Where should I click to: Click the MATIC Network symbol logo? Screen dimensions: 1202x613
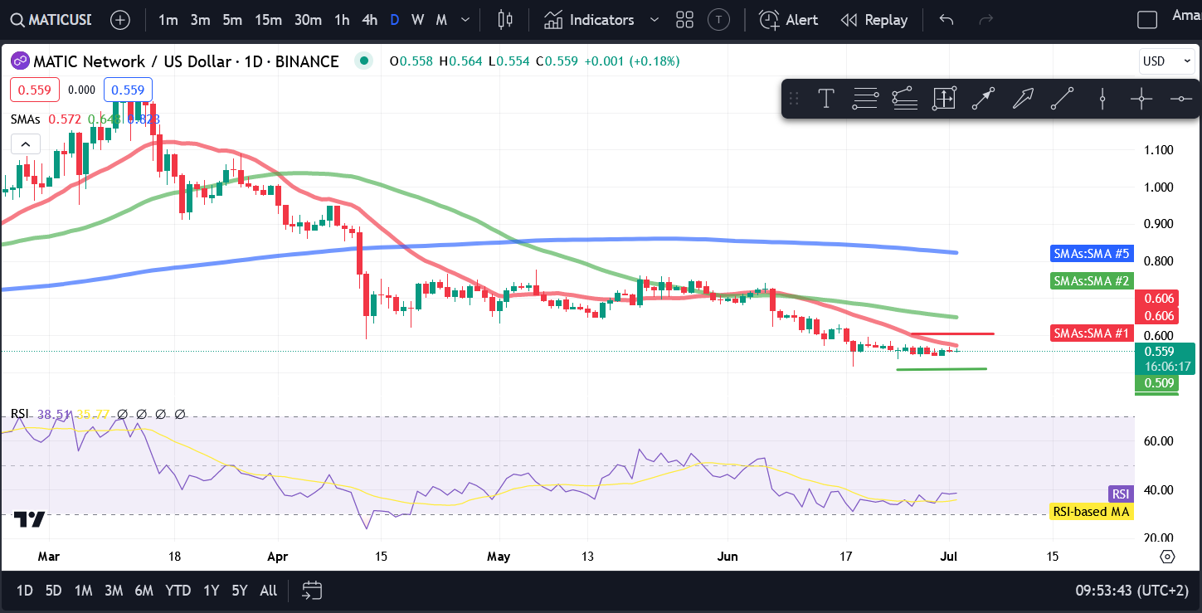tap(19, 61)
